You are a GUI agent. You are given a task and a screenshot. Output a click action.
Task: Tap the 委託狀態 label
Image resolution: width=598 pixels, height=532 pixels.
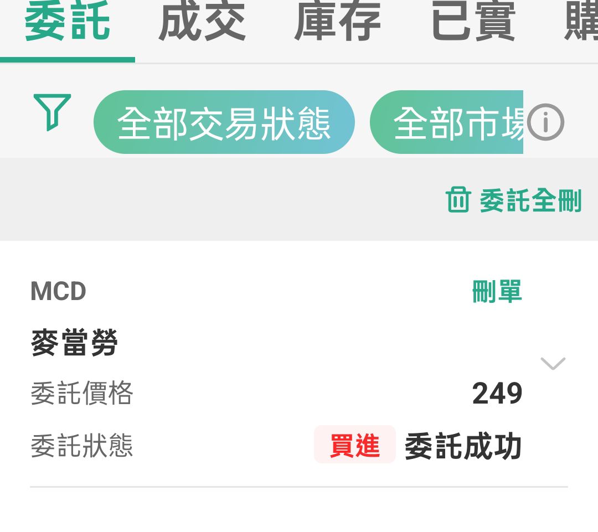[x=81, y=445]
